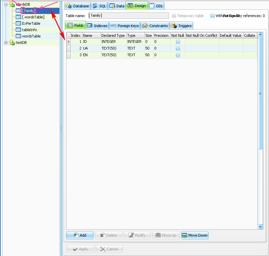The image size is (269, 256).
Task: Enable Not Null for the UA field
Action: 178,49
